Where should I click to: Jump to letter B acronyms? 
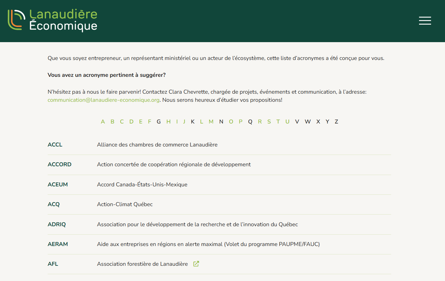point(112,122)
